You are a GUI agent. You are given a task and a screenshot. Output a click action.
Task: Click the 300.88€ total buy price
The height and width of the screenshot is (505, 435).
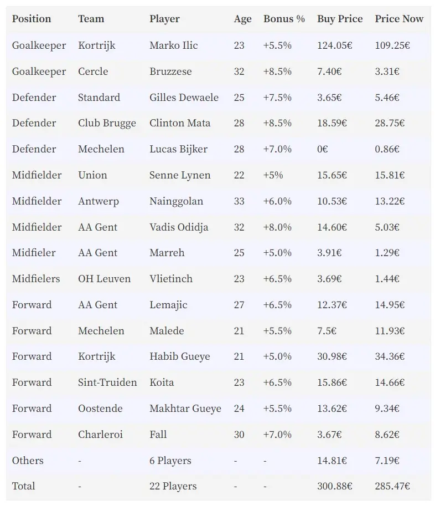point(335,486)
